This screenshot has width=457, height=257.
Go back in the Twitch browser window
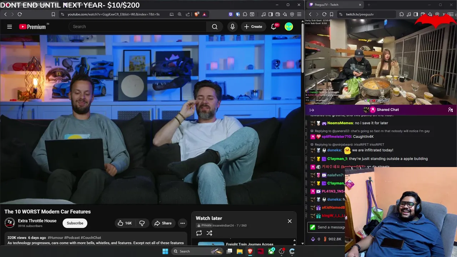[310, 14]
